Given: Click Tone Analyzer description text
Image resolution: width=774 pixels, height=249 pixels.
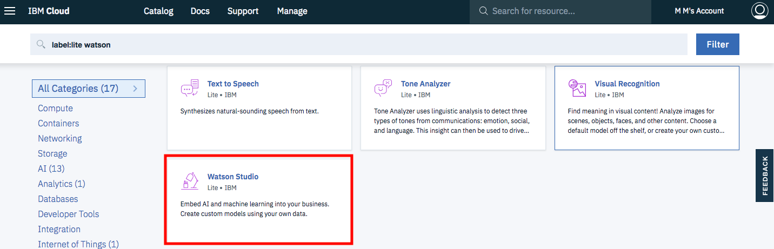Looking at the screenshot, I should 452,121.
